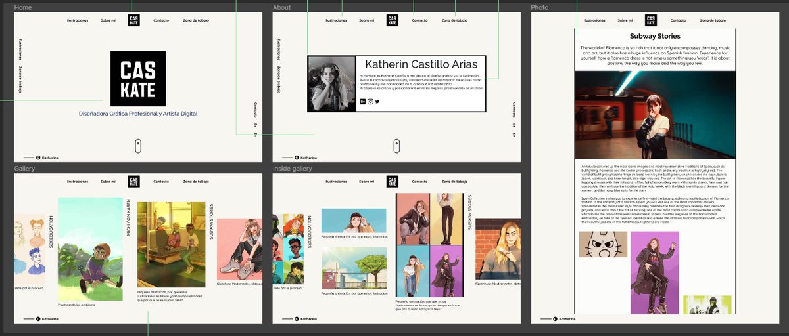
Task: Click Contacto in Home artboard top nav
Action: tap(161, 20)
